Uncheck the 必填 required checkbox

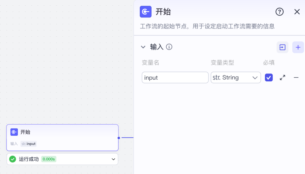pos(269,77)
